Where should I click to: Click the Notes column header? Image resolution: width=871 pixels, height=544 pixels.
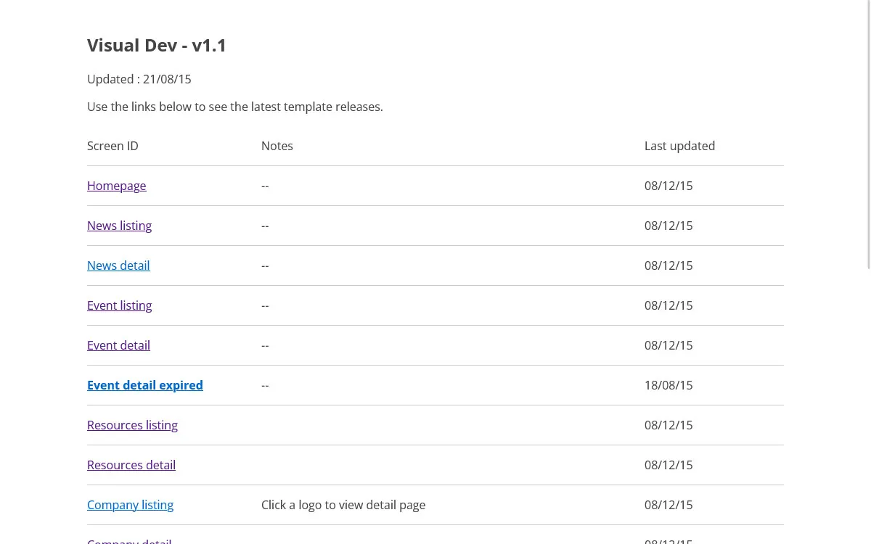tap(277, 146)
